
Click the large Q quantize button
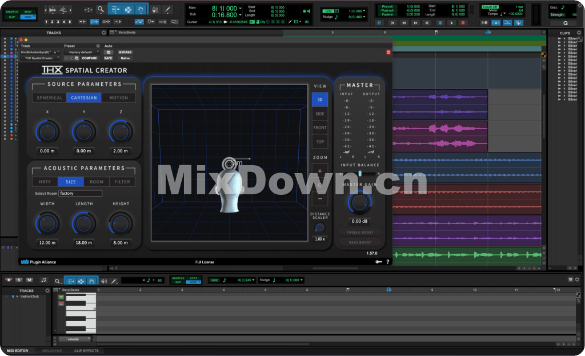tap(565, 23)
